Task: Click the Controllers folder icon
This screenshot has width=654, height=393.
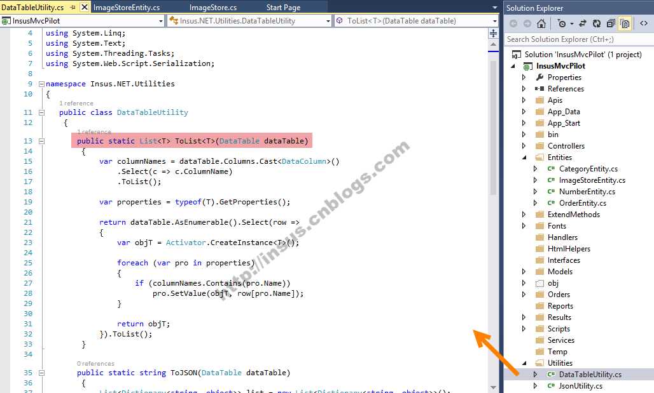Action: 539,146
